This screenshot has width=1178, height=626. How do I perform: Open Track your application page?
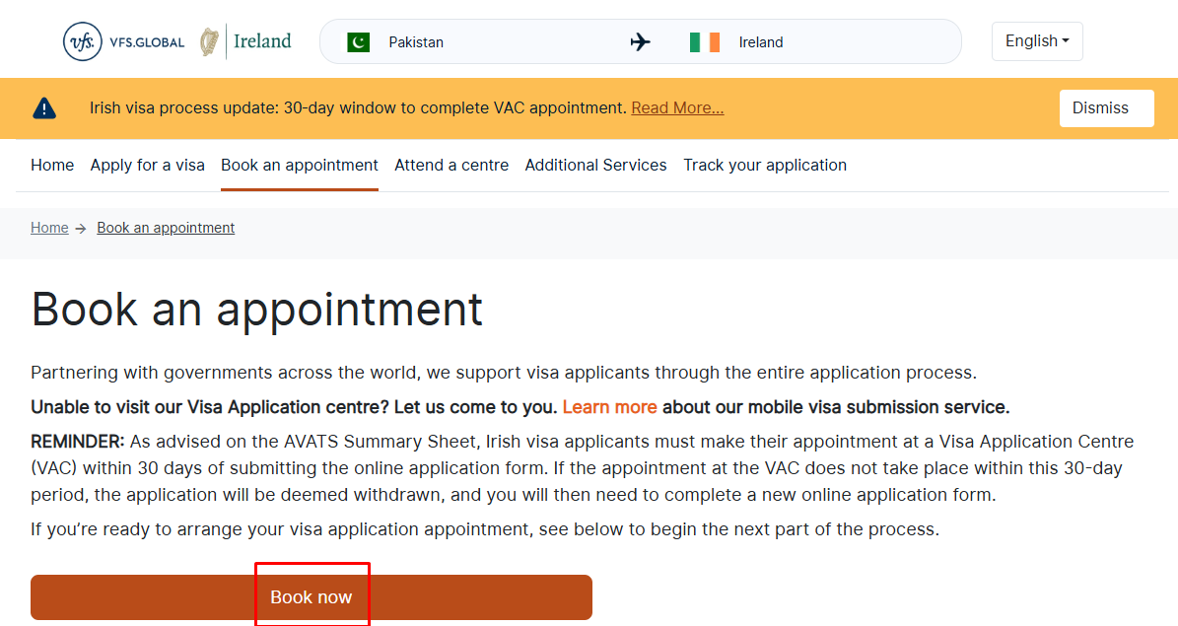pos(765,166)
